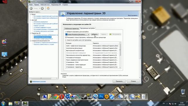This screenshot has height=106, width=188.
Task: Open the Информация о системе link
Action: [39, 82]
